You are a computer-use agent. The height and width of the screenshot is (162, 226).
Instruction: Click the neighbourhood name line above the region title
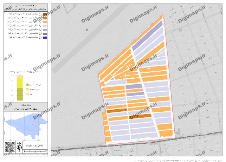[x=26, y=105]
